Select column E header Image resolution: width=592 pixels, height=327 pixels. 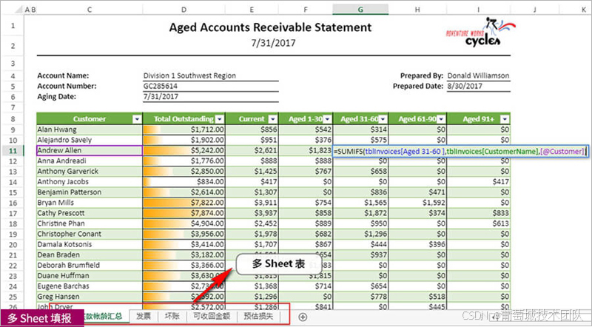click(252, 10)
